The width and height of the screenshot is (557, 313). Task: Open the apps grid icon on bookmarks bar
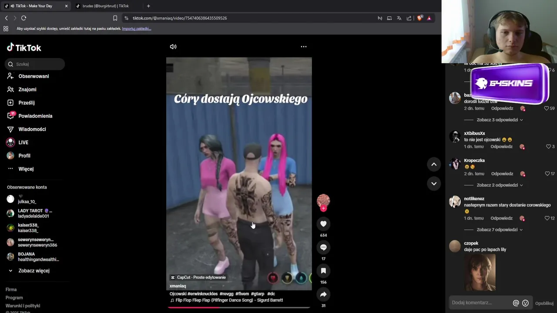point(6,29)
